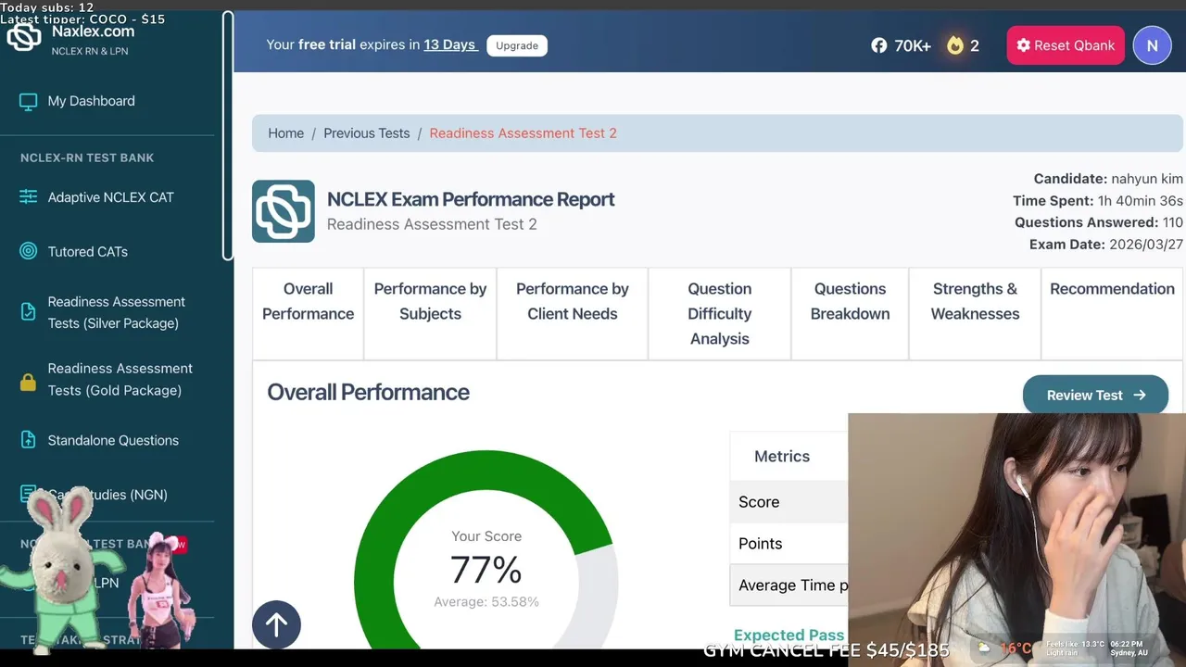Viewport: 1186px width, 667px height.
Task: Go to Previous Tests breadcrumb
Action: (x=366, y=133)
